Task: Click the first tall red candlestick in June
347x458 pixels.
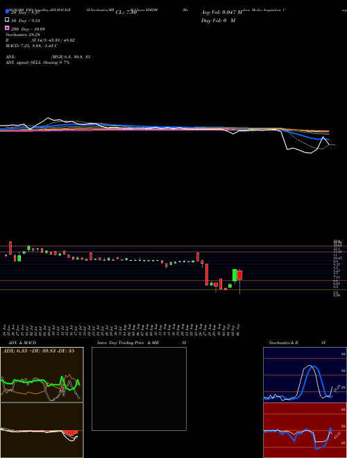Action: (x=10, y=248)
